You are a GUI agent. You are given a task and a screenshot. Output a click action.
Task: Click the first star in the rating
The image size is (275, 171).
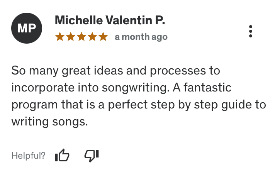coord(60,37)
